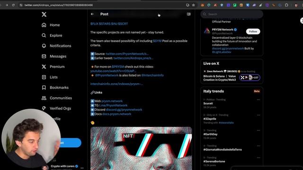The width and height of the screenshot is (303, 170).
Task: Open discord.gg/prysmnetwork link in post
Action: coord(124,110)
